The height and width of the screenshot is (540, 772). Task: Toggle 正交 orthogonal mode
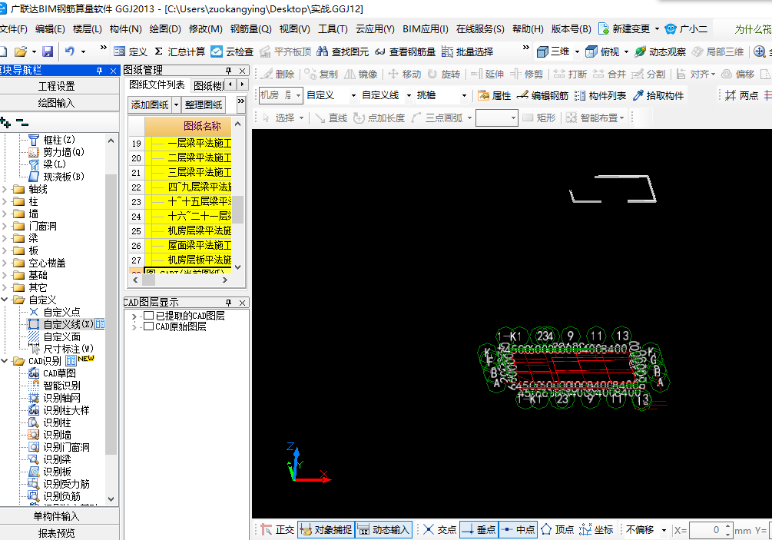point(277,530)
